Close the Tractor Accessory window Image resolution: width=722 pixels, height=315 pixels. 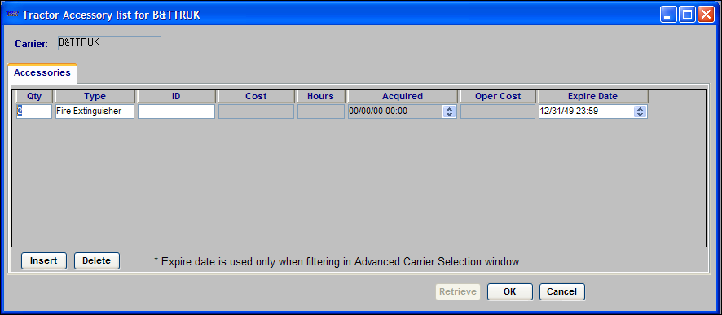(x=706, y=15)
